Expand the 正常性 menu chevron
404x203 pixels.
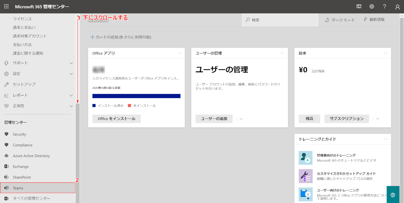point(71,106)
